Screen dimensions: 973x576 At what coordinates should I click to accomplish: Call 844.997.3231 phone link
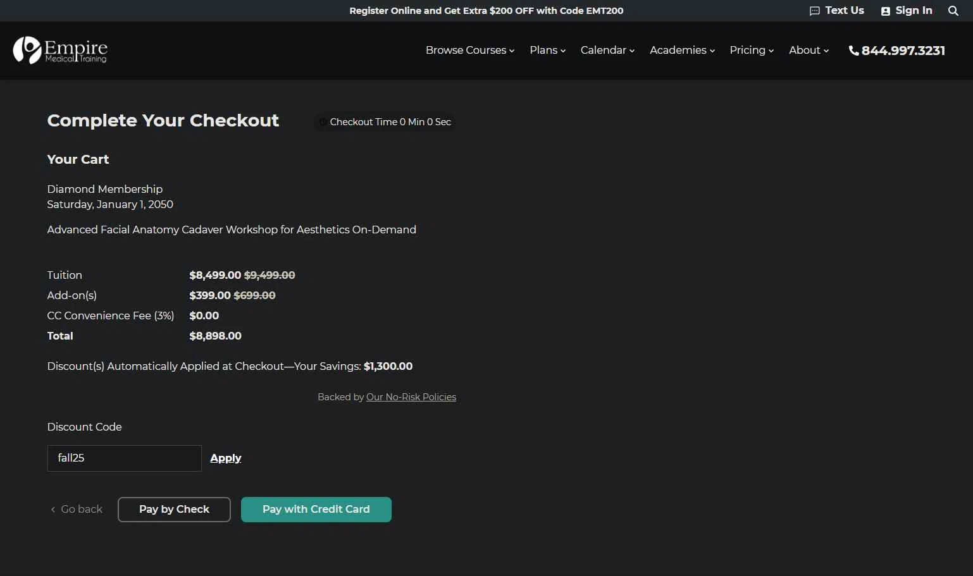tap(897, 51)
